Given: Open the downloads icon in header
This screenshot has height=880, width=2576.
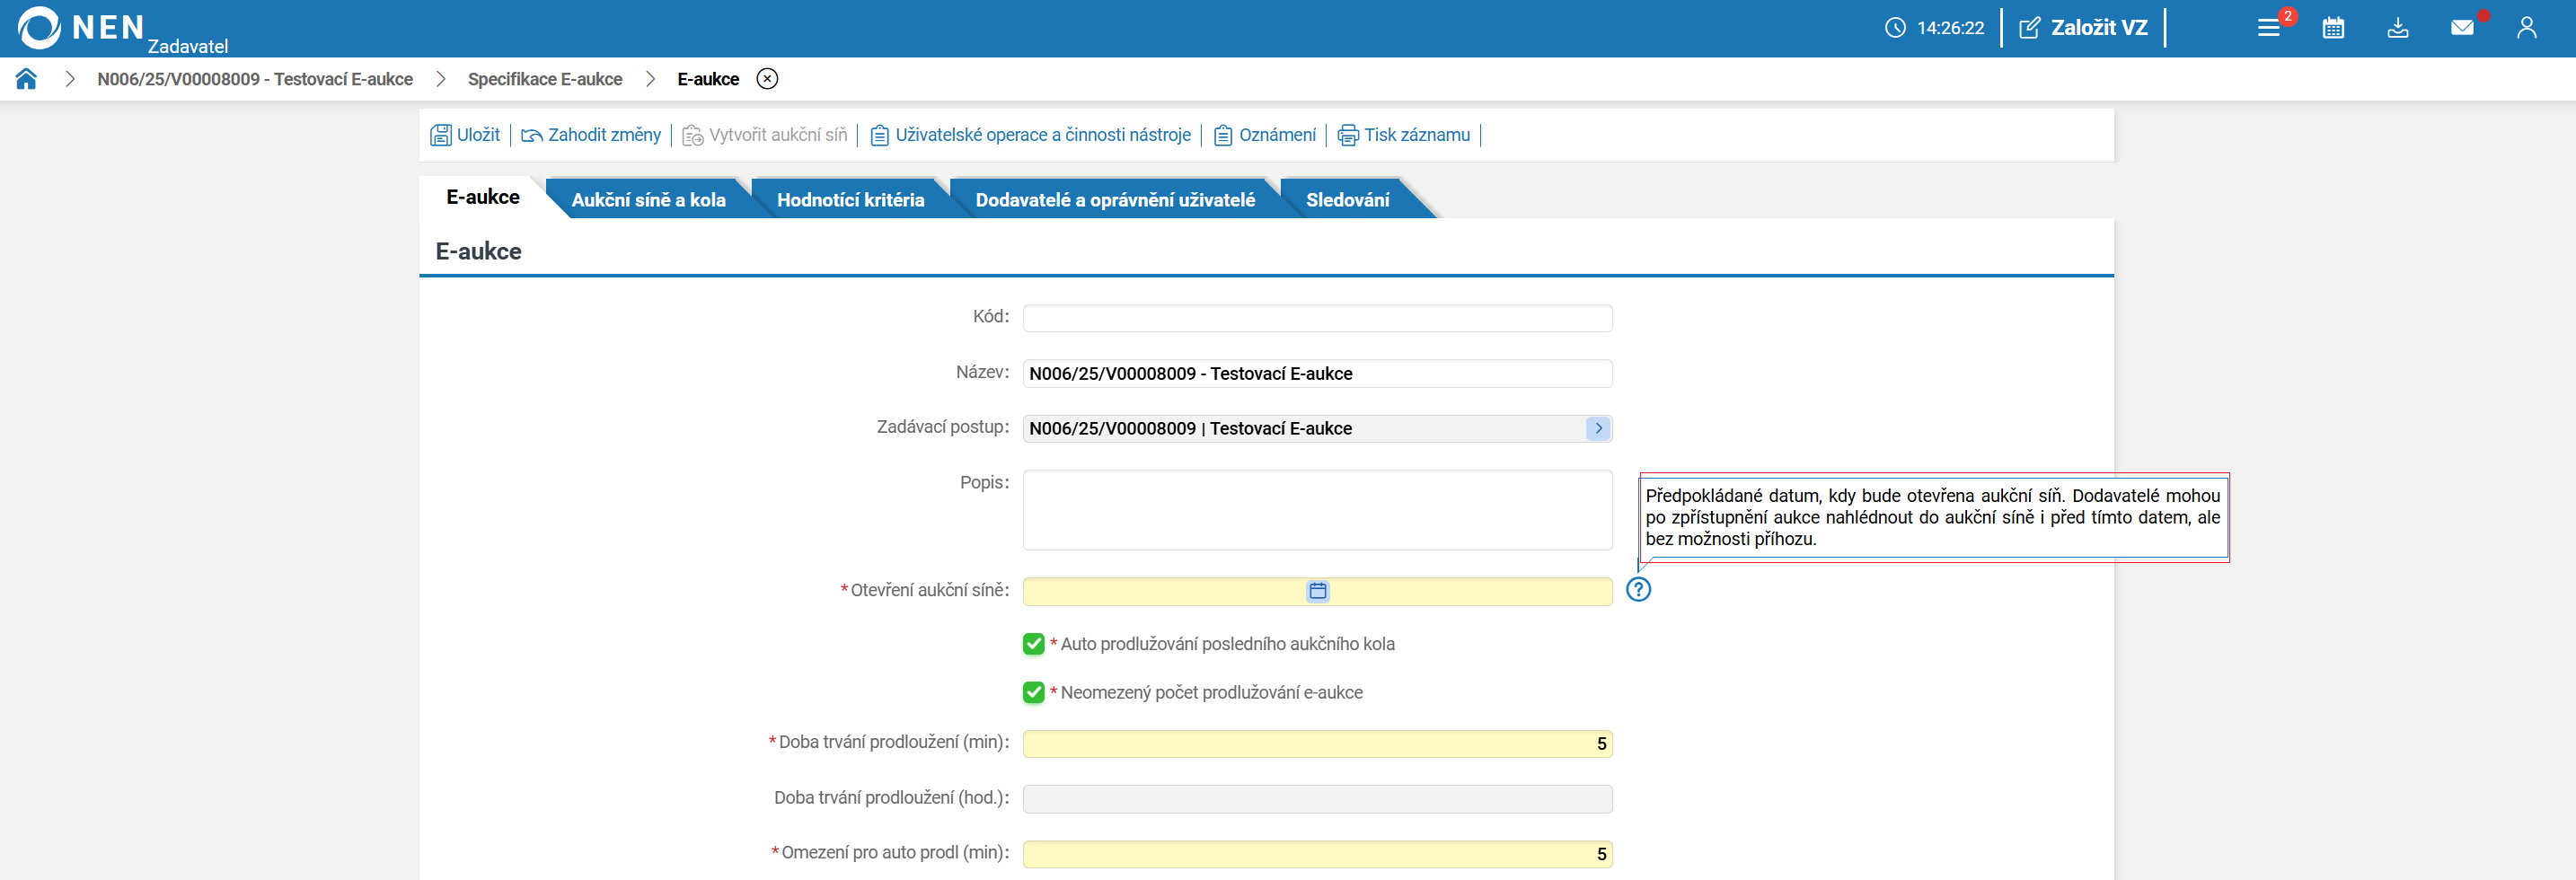Looking at the screenshot, I should pos(2398,28).
